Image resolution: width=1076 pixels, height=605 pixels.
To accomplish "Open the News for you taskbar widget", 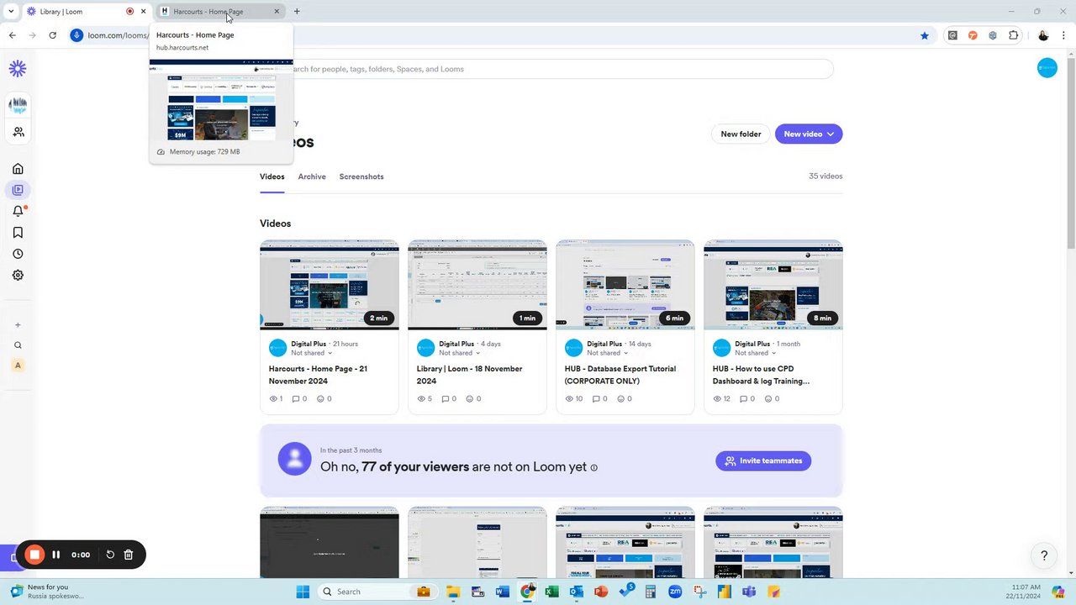I will click(x=47, y=592).
